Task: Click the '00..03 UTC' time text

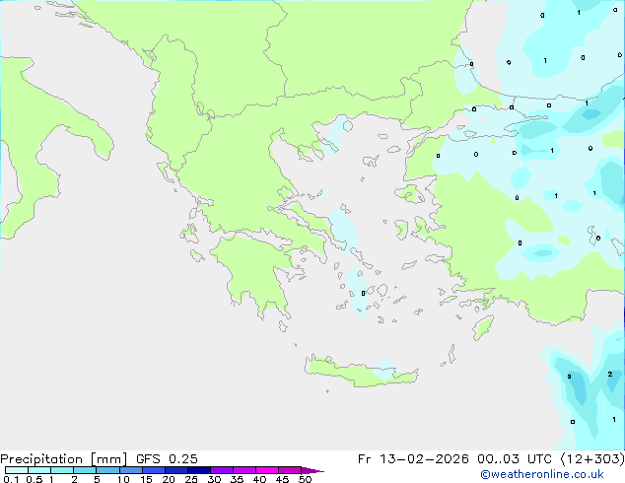Action: (515, 459)
